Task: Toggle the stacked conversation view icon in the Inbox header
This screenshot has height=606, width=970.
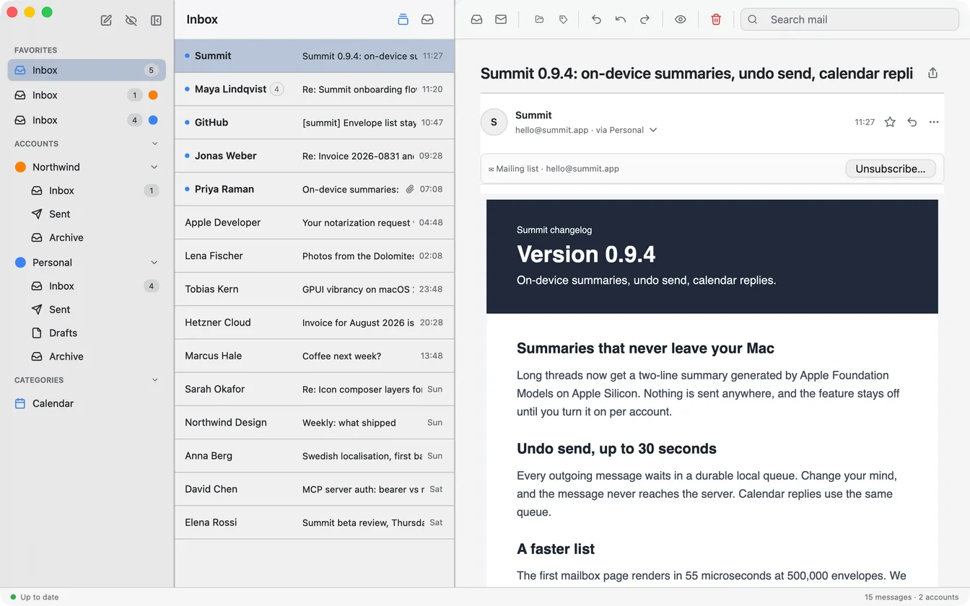Action: (x=403, y=19)
